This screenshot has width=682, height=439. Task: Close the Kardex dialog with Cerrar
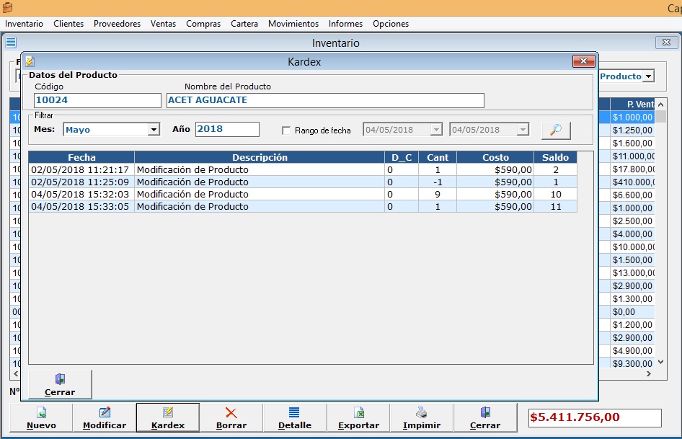click(x=60, y=384)
